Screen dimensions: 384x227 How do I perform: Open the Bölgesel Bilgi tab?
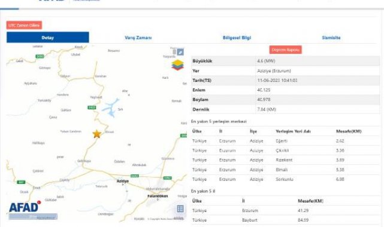point(237,38)
